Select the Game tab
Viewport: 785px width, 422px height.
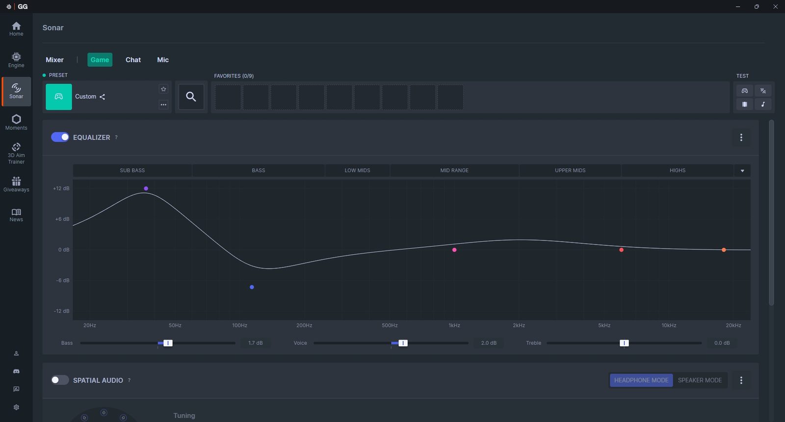point(100,60)
